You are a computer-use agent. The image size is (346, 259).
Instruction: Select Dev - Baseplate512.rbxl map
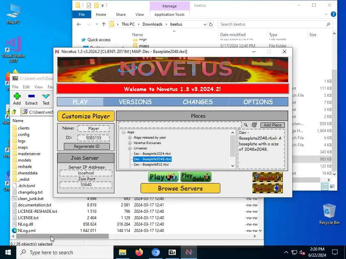pyautogui.click(x=151, y=165)
